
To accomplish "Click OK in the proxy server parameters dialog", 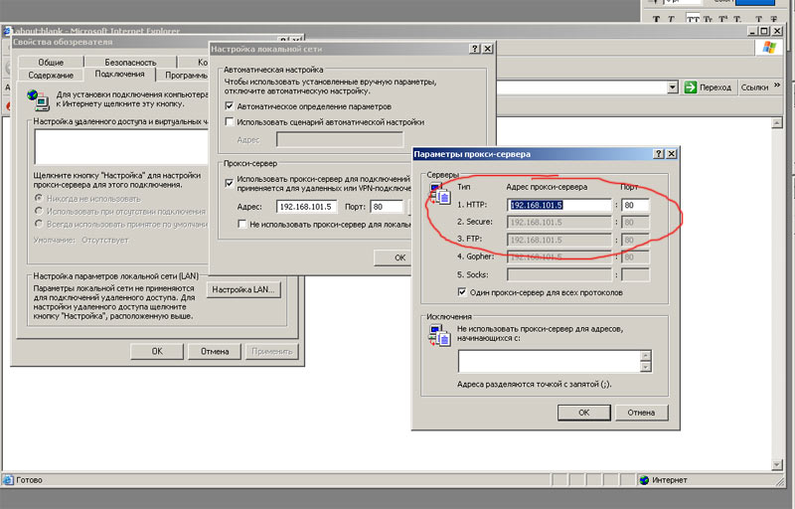I will pyautogui.click(x=584, y=412).
